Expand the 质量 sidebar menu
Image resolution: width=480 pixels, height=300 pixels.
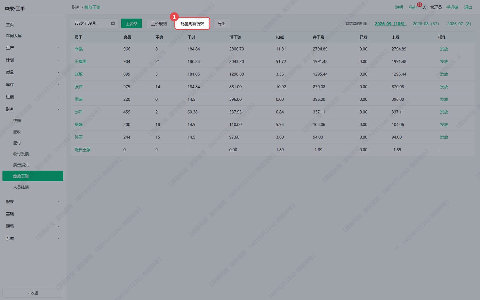(x=33, y=73)
